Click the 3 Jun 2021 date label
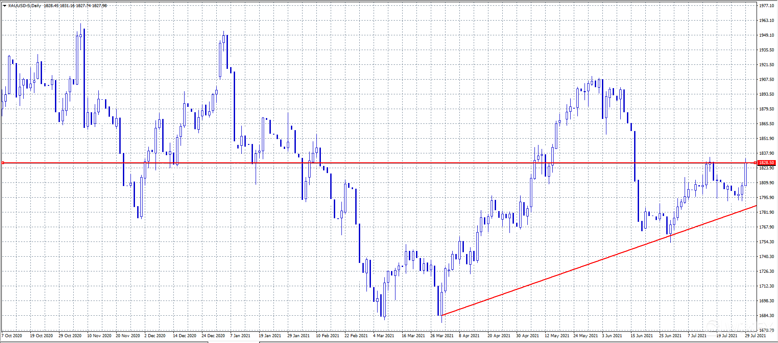 click(x=612, y=336)
